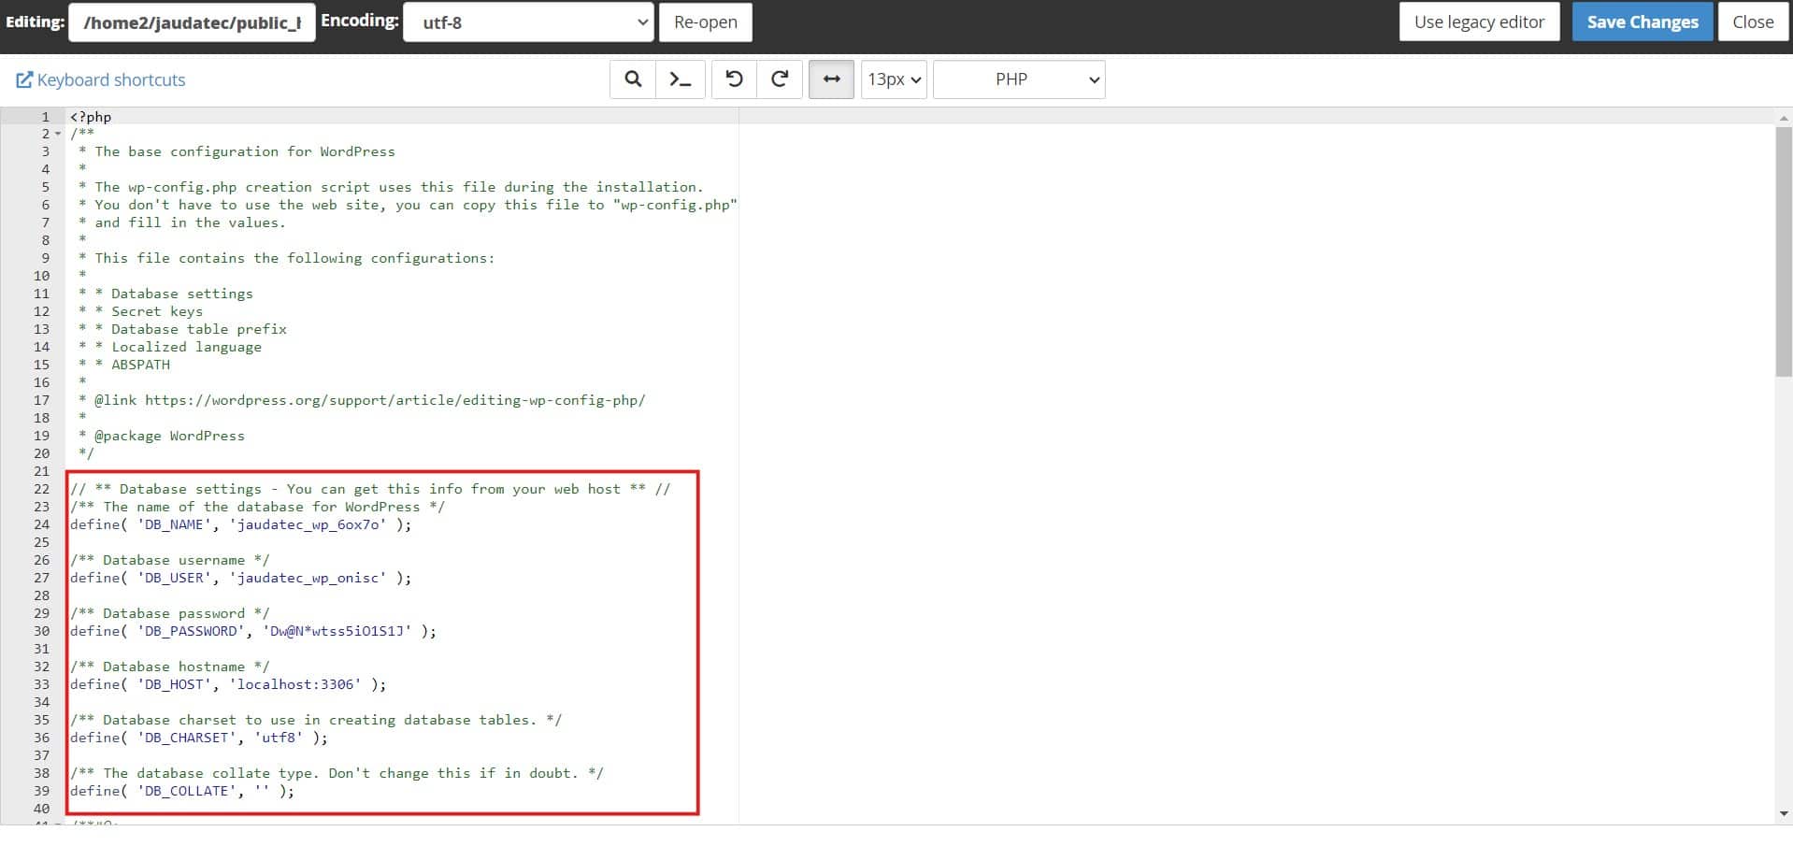Image resolution: width=1793 pixels, height=846 pixels.
Task: Click the DB_USER define line
Action: tap(240, 578)
